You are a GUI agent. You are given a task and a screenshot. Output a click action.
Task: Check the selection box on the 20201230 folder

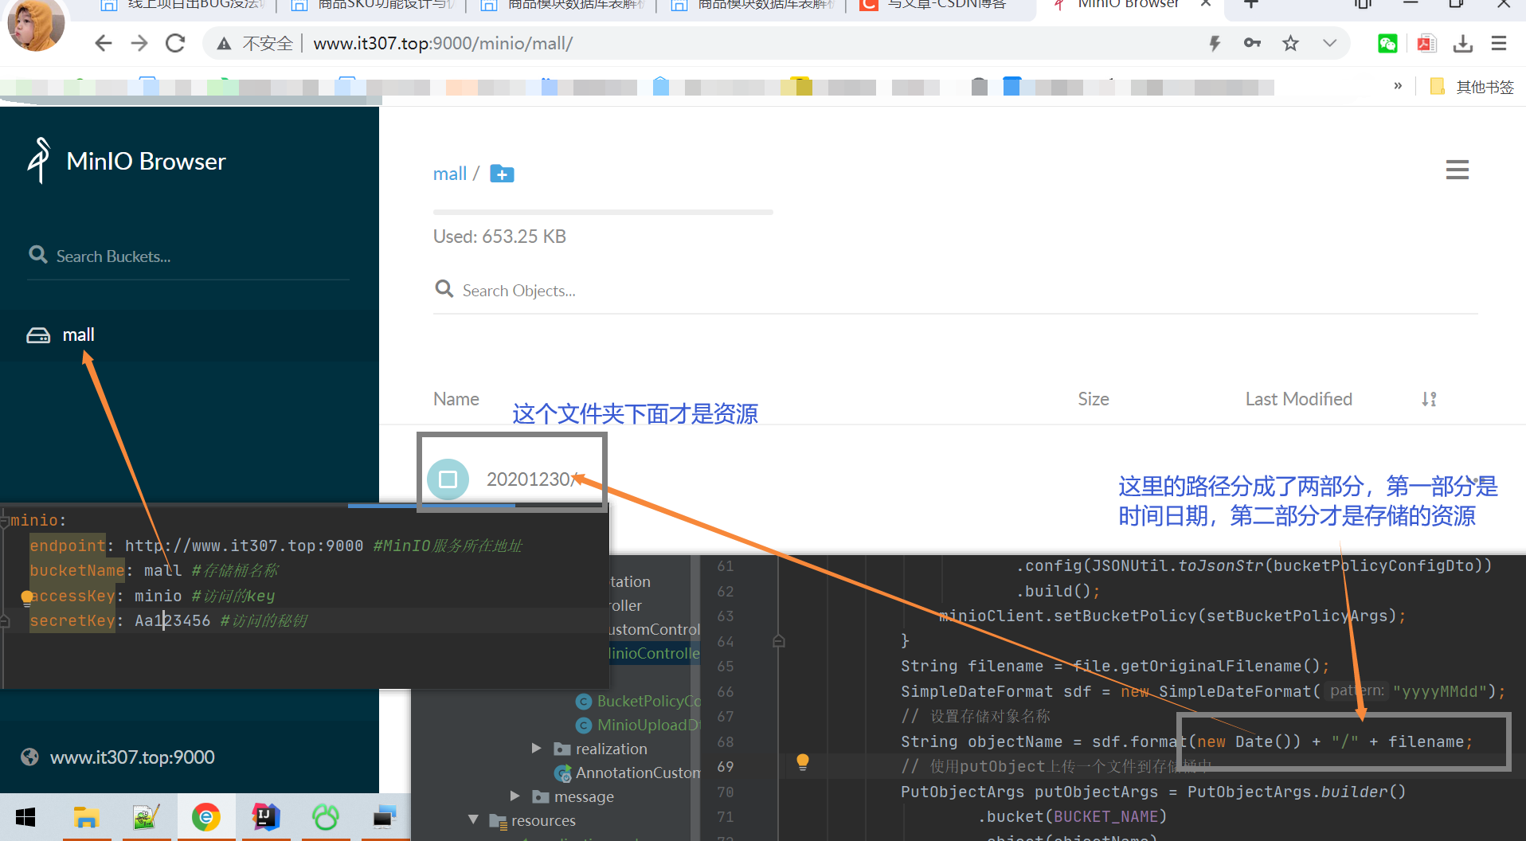tap(448, 479)
